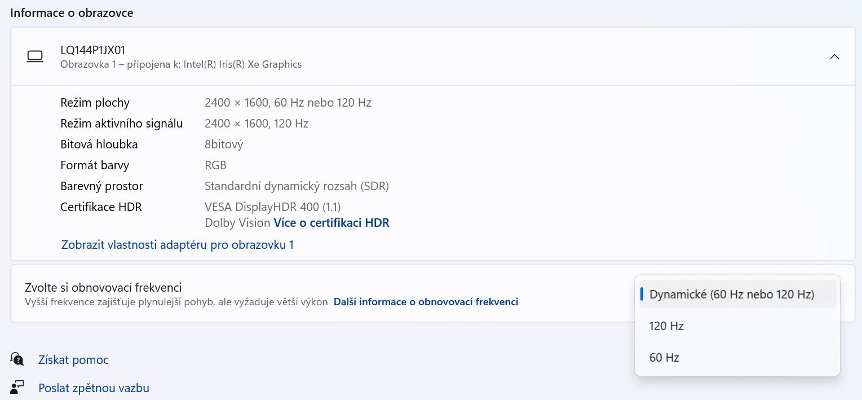This screenshot has height=400, width=862.
Task: Open the Poslat zpětnou vazbu link
Action: (x=94, y=388)
